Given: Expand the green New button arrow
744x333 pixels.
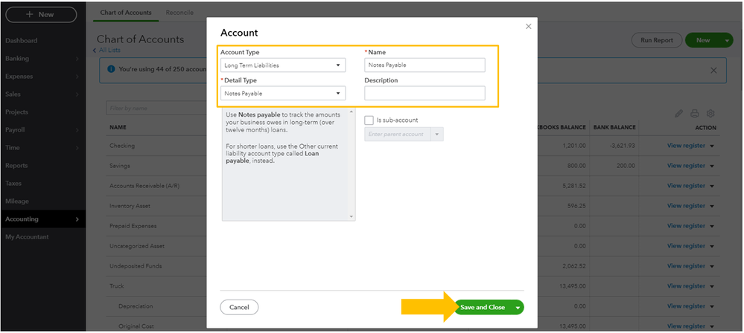Looking at the screenshot, I should (726, 41).
